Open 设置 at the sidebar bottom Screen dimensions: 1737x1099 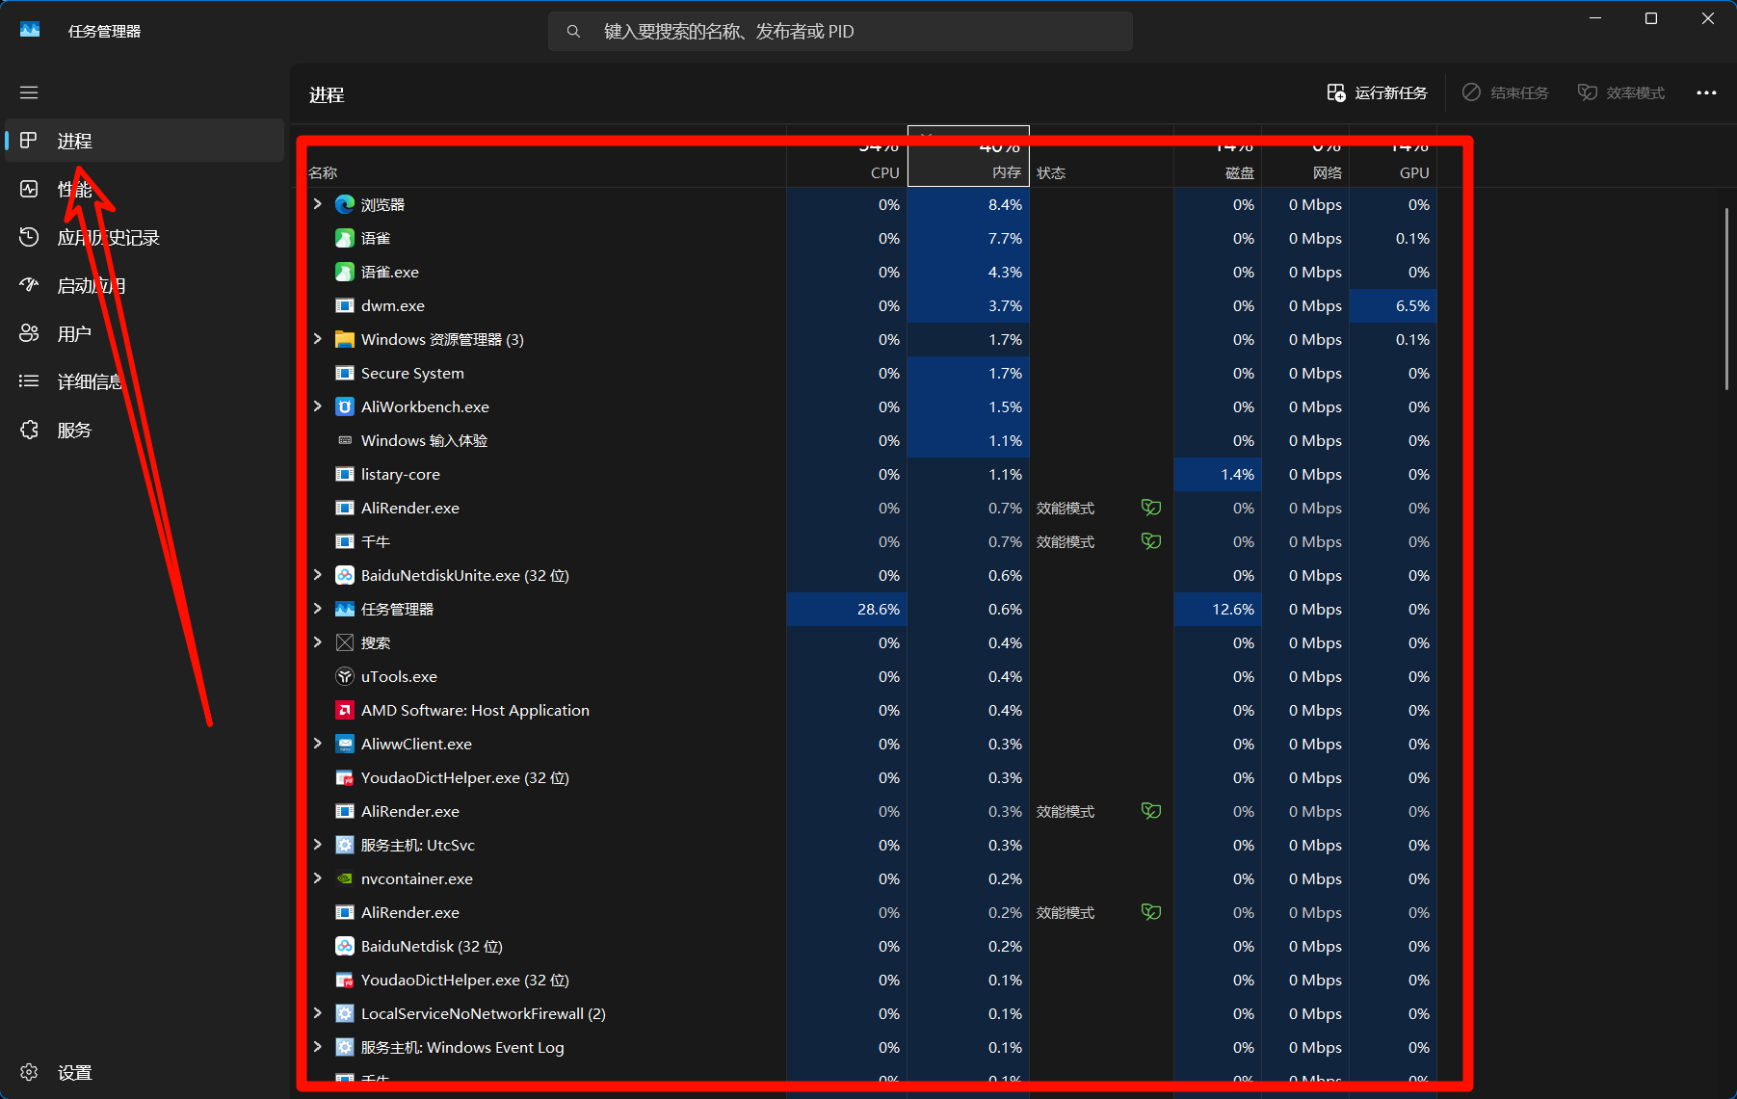[145, 1072]
